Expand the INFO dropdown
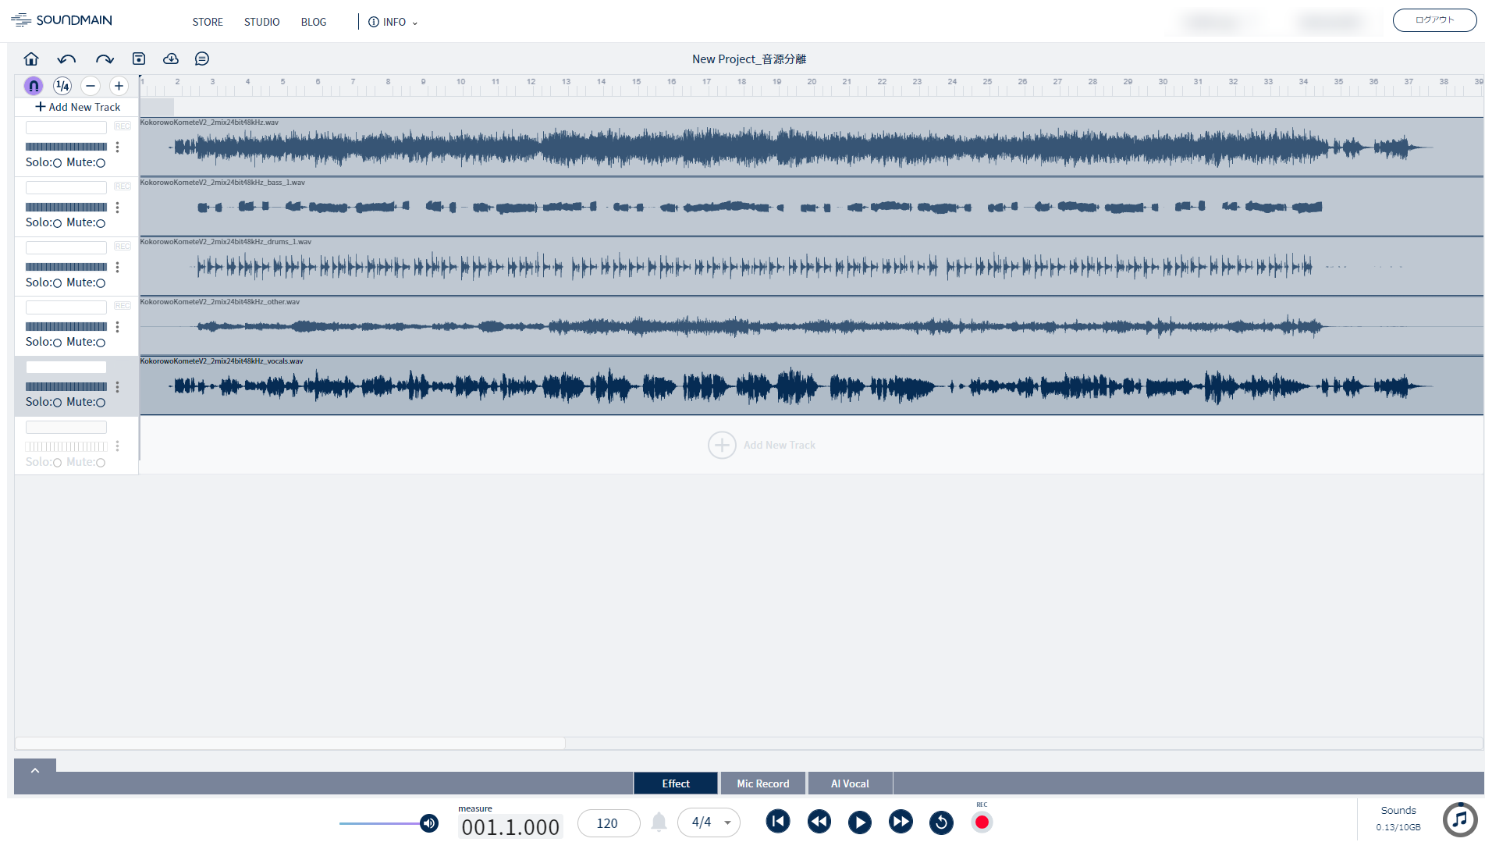Viewport: 1485px width, 842px height. 393,22
